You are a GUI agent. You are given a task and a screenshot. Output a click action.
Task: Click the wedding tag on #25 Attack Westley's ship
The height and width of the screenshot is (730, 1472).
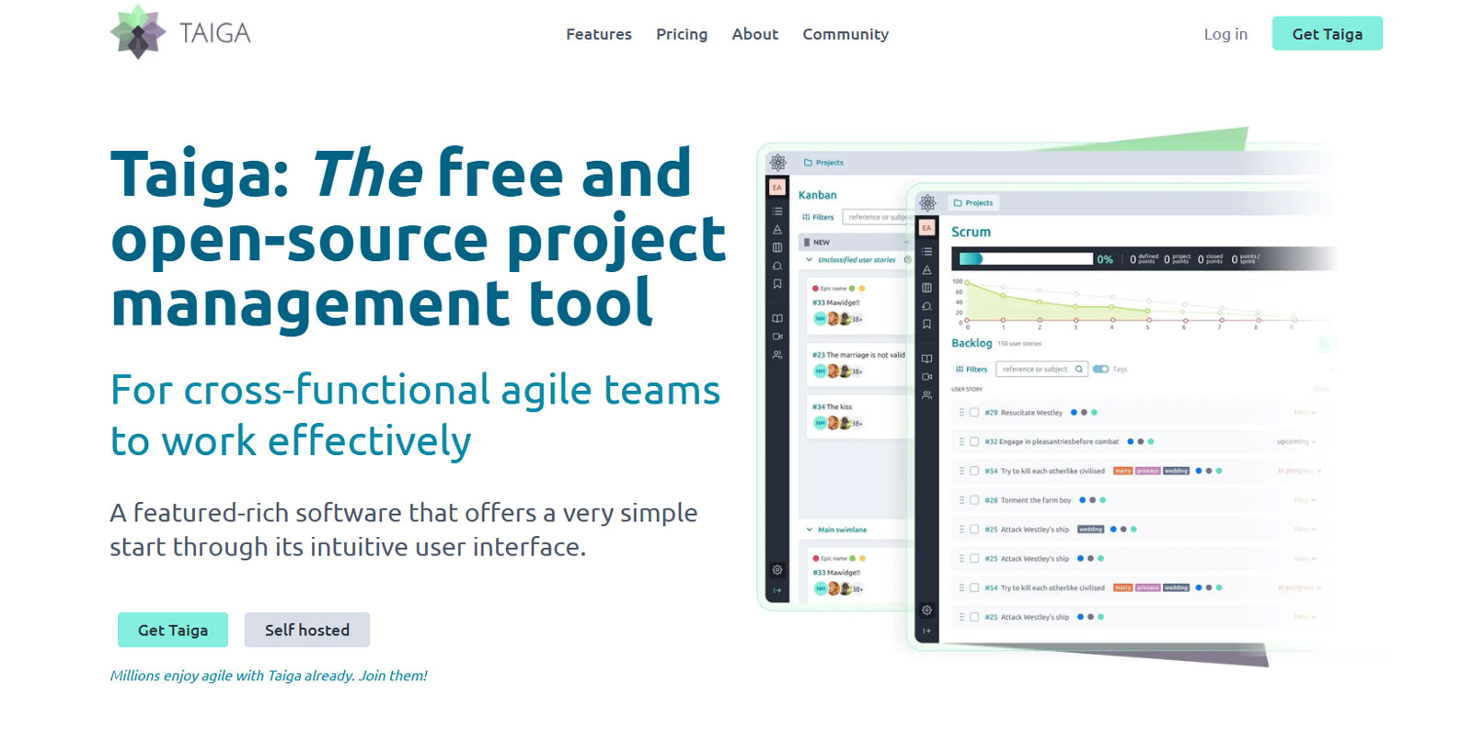(x=1090, y=530)
